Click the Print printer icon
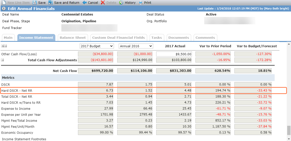The image size is (291, 141). (x=141, y=2)
